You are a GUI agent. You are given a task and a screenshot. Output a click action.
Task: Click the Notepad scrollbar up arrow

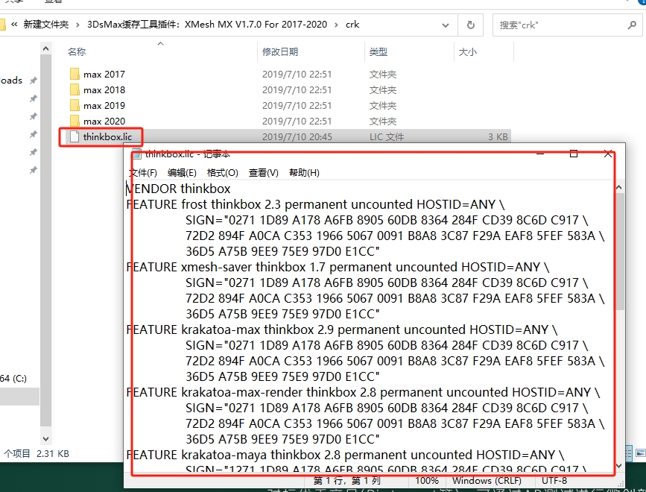618,188
